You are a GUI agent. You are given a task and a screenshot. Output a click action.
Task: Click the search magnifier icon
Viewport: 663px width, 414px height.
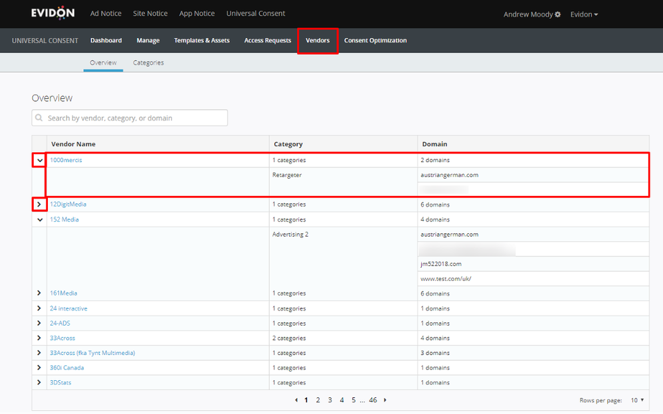pyautogui.click(x=39, y=118)
